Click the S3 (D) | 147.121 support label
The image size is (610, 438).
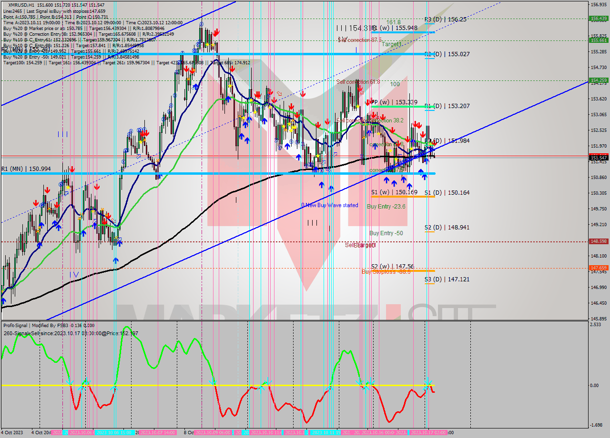click(x=447, y=279)
